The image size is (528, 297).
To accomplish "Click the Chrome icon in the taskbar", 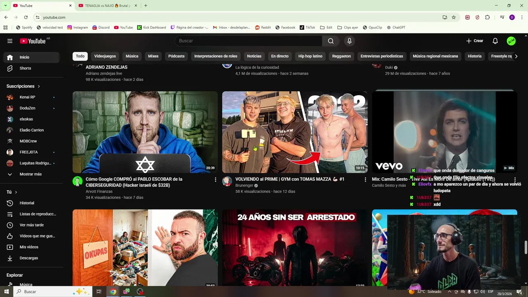I will (x=113, y=292).
